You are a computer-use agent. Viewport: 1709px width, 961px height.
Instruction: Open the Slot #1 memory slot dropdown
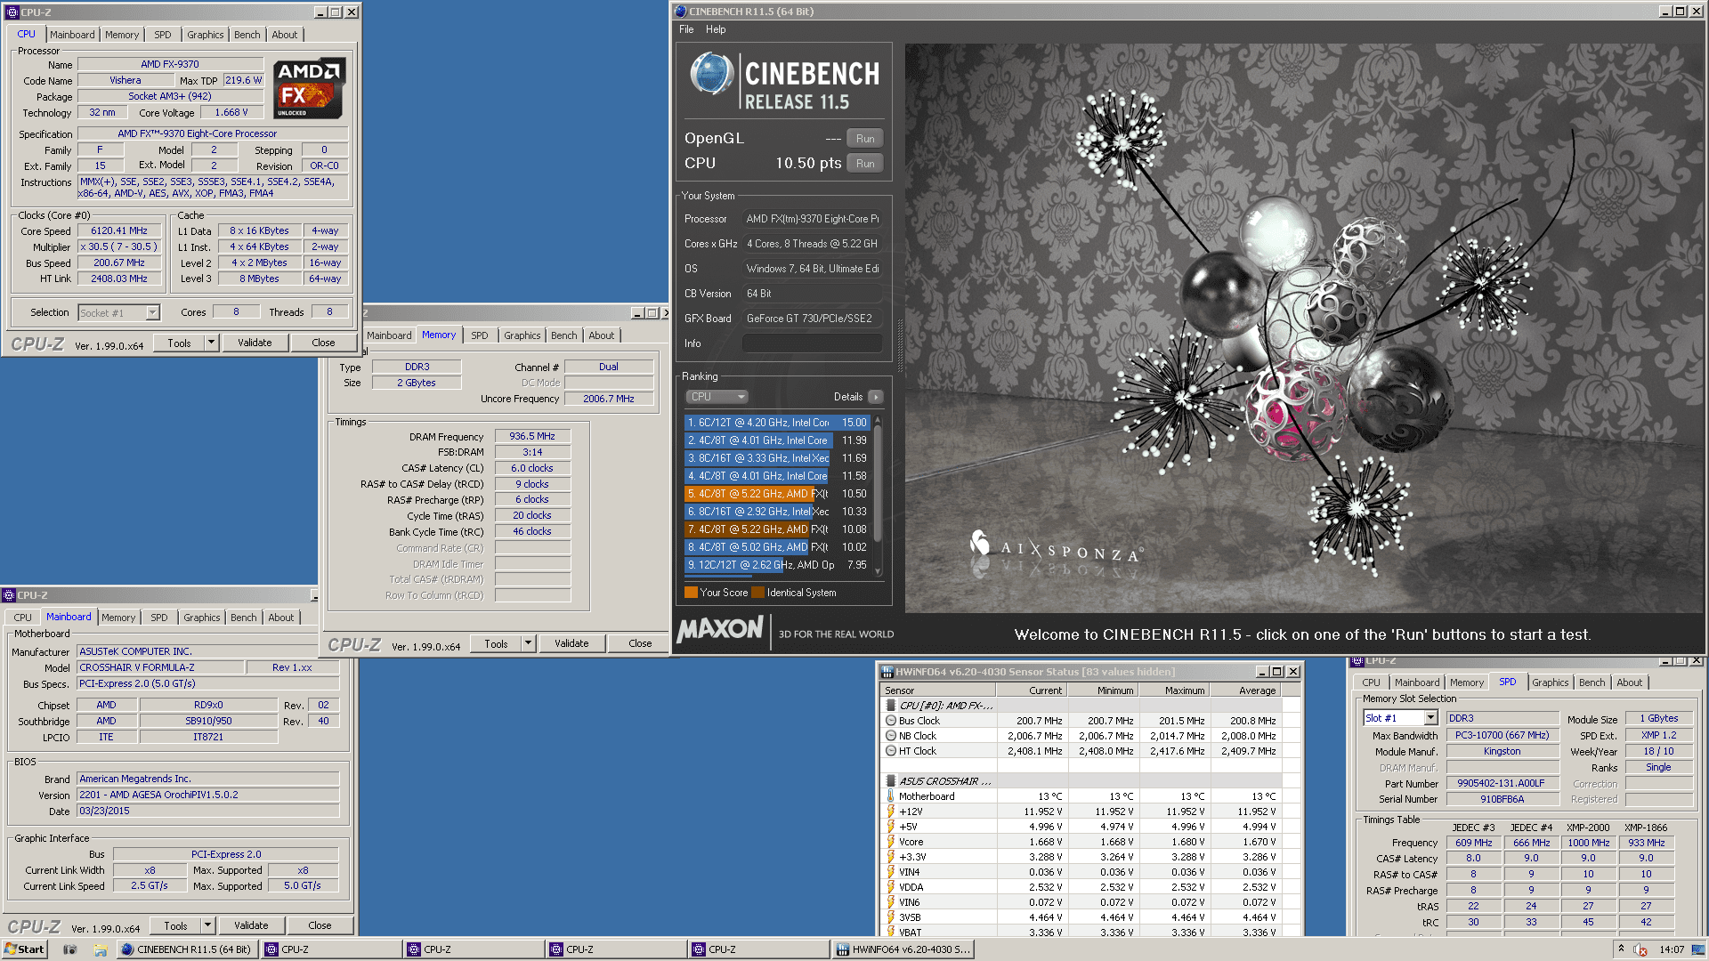tap(1430, 718)
